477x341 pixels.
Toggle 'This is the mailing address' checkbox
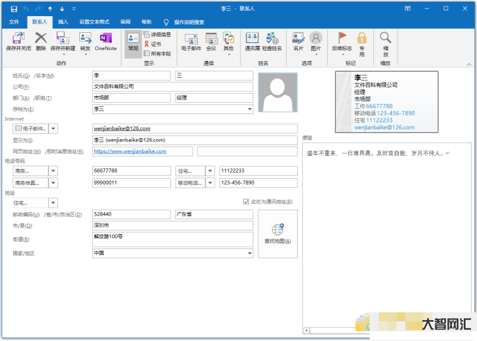point(246,202)
